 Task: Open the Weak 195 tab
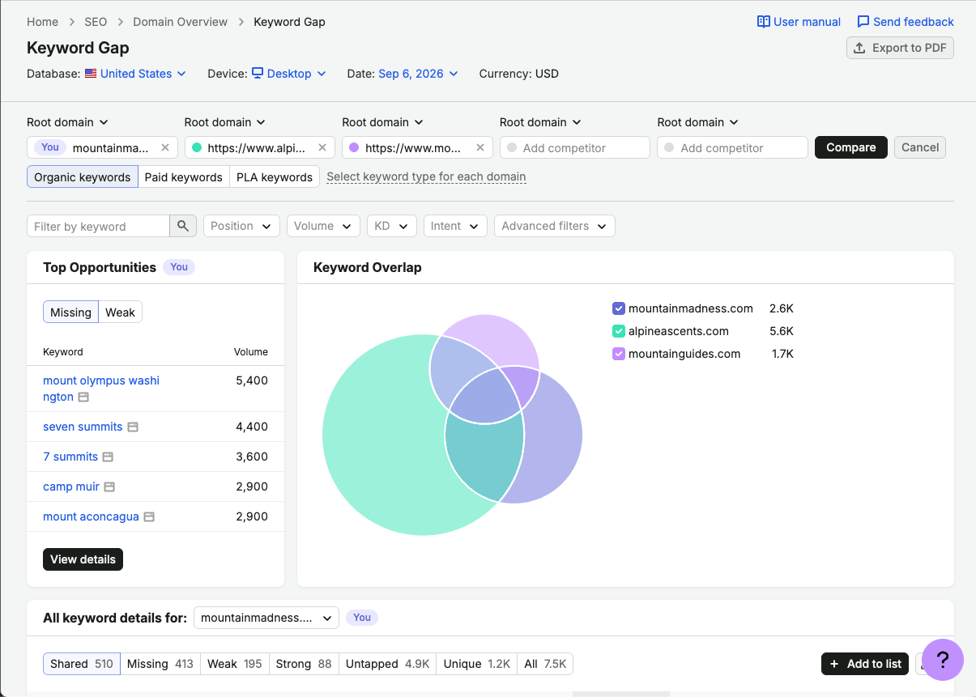[x=235, y=664]
